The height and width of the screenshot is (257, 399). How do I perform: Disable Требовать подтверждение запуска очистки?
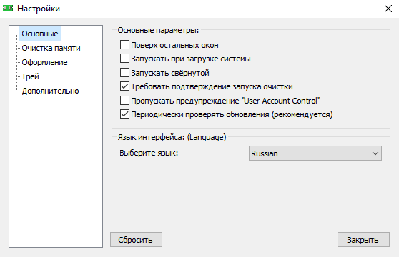coord(124,86)
